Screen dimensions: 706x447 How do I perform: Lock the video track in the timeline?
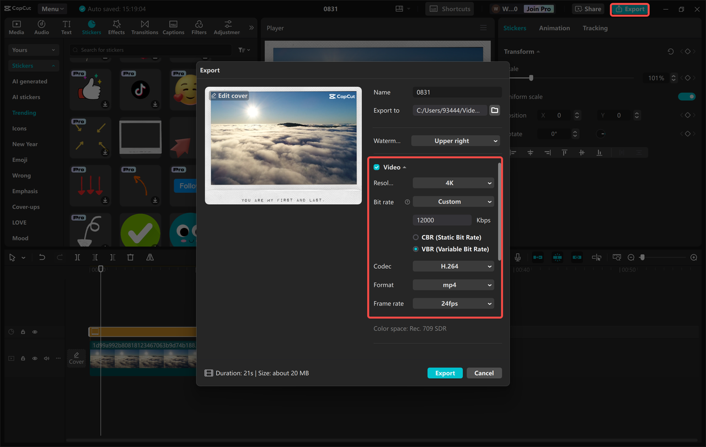(x=23, y=358)
